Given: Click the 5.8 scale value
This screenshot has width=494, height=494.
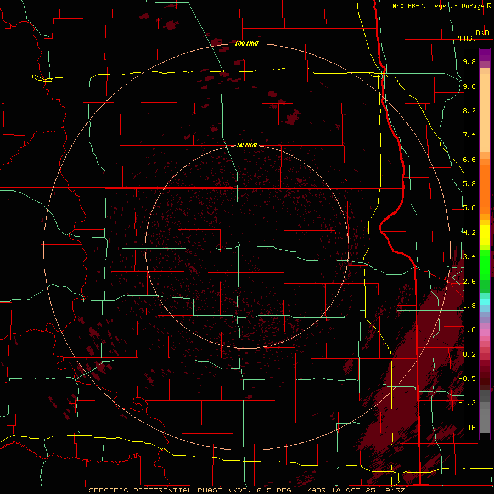Looking at the screenshot, I should click(469, 184).
